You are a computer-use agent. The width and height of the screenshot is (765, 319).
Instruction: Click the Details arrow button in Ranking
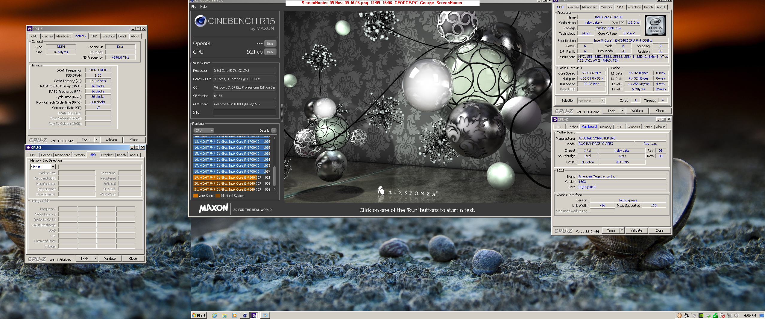274,130
